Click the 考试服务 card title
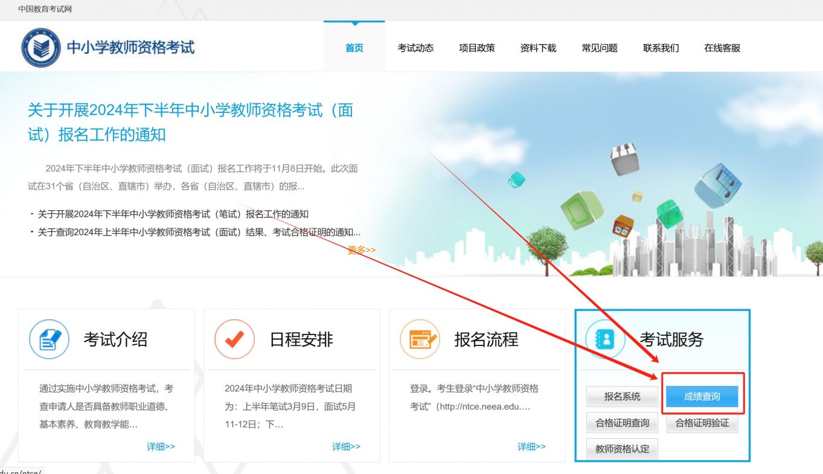The width and height of the screenshot is (823, 474). [671, 339]
